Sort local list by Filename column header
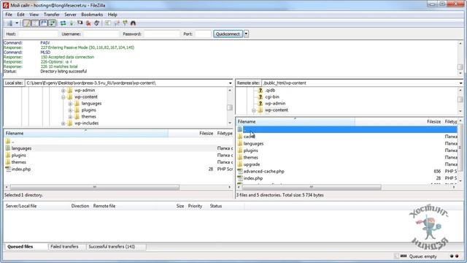 [x=86, y=133]
